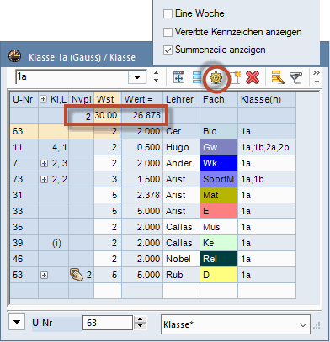Expand the toolbar overflow chevron
This screenshot has height=342, width=330.
coord(317,76)
